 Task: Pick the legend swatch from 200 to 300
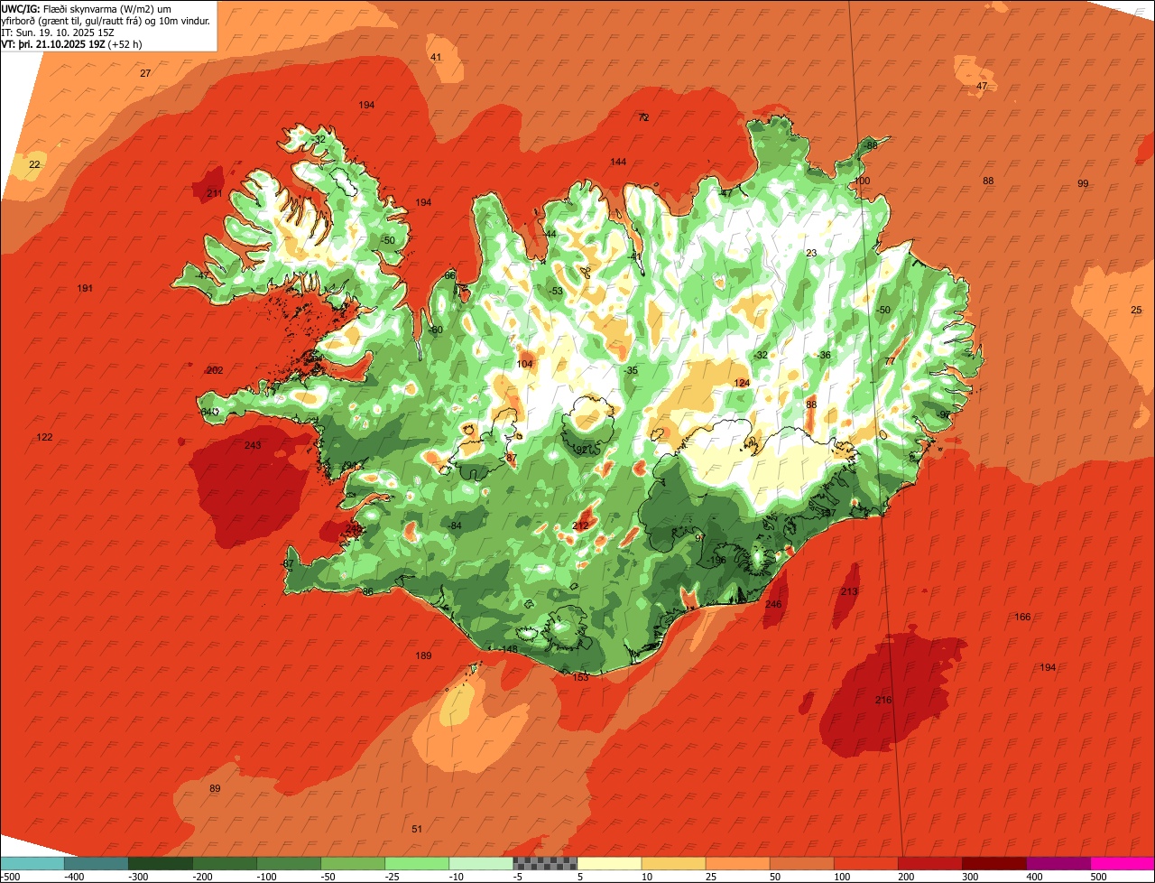click(930, 864)
